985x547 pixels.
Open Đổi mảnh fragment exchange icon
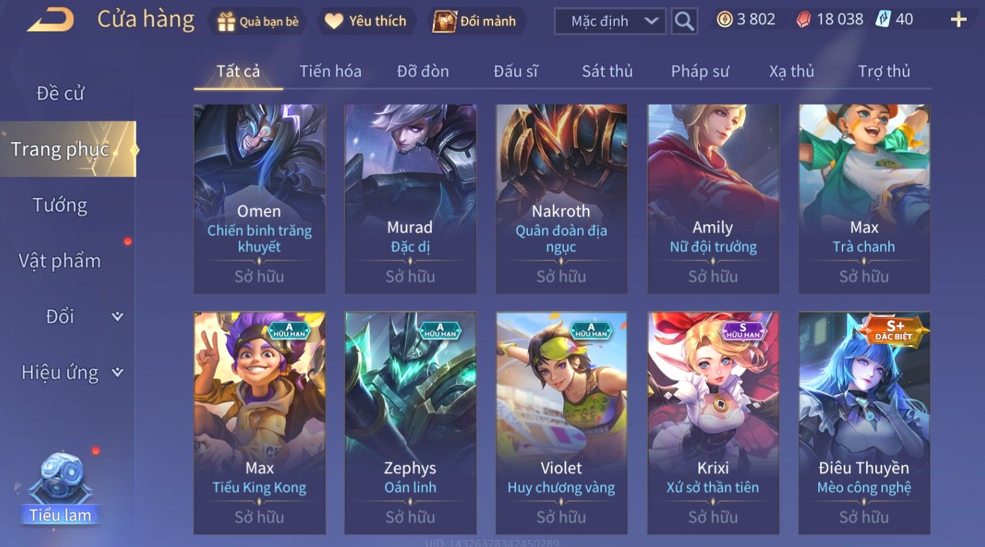point(445,22)
